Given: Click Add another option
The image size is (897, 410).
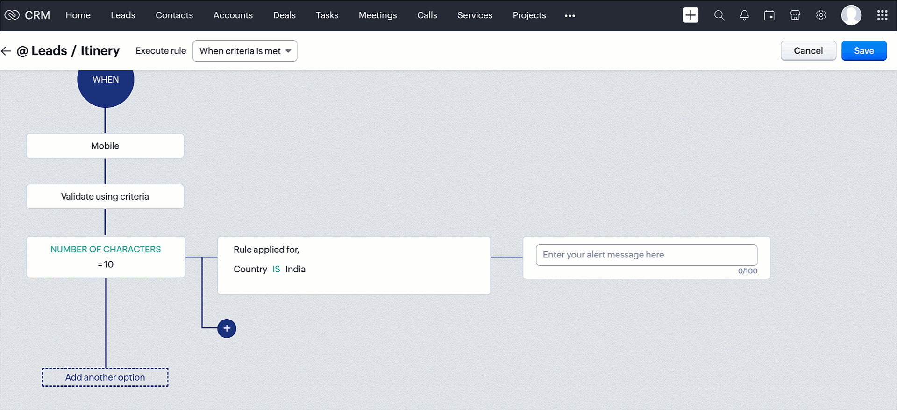Looking at the screenshot, I should tap(105, 377).
